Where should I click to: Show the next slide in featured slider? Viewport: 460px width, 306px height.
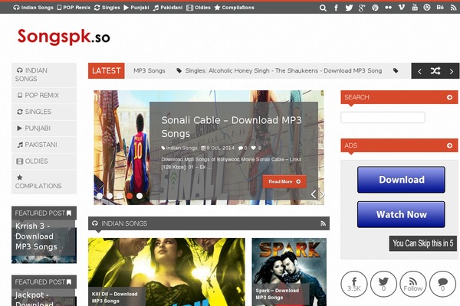[322, 194]
